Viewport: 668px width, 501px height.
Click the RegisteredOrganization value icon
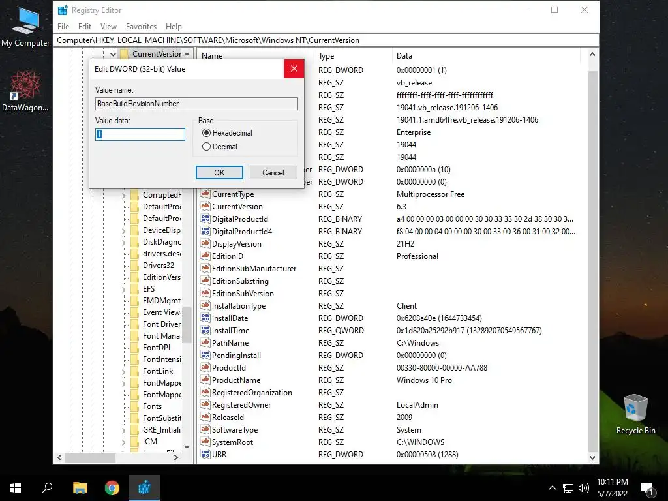205,392
